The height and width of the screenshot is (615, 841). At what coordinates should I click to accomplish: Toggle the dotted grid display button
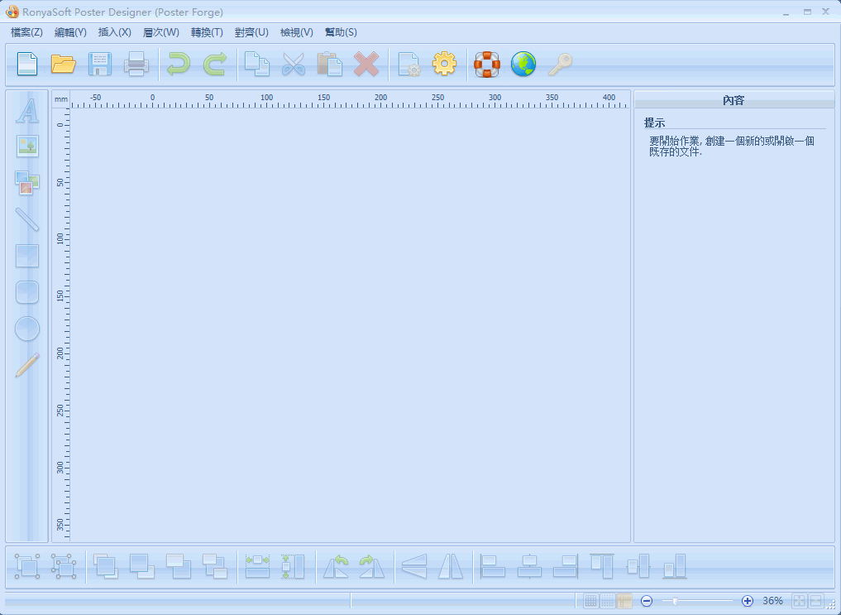(608, 601)
